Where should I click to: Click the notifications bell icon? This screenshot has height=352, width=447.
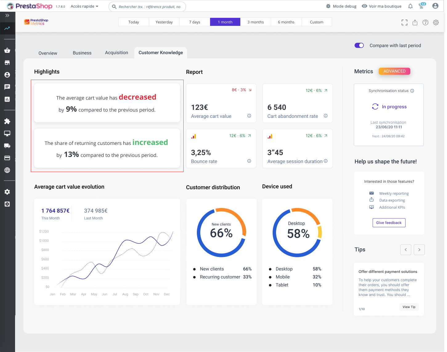coord(410,6)
